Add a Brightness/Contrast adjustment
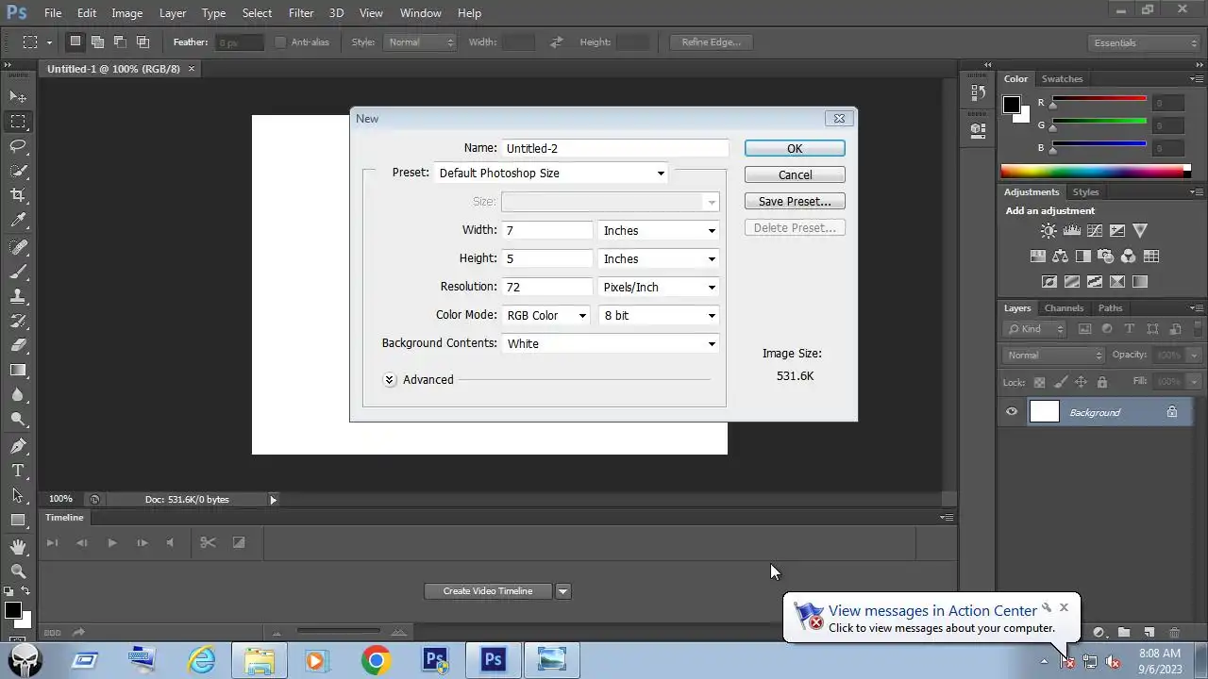This screenshot has height=679, width=1208. 1049,230
